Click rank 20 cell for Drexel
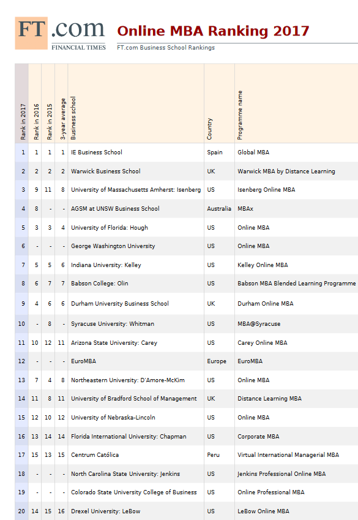 click(21, 511)
